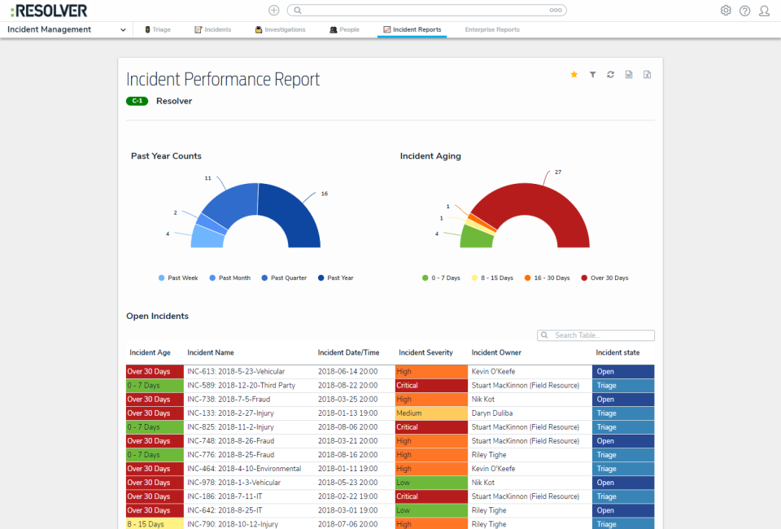Open the settings gear icon

tap(726, 11)
